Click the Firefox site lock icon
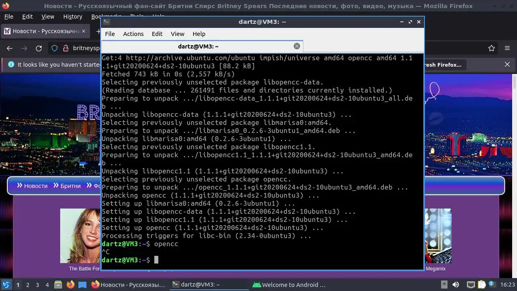Image resolution: width=517 pixels, height=291 pixels. [65, 48]
